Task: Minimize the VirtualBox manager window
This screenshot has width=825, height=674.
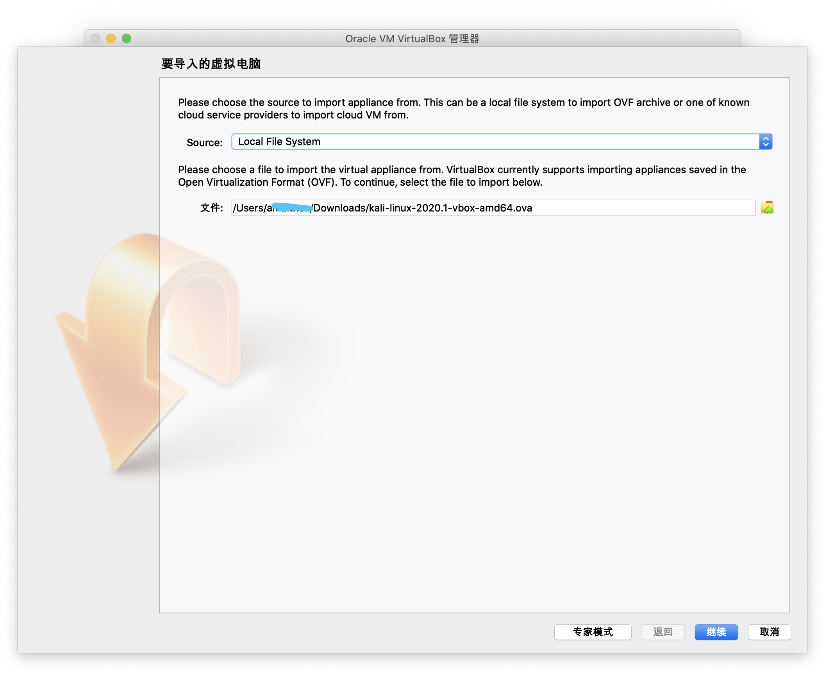Action: 111,38
